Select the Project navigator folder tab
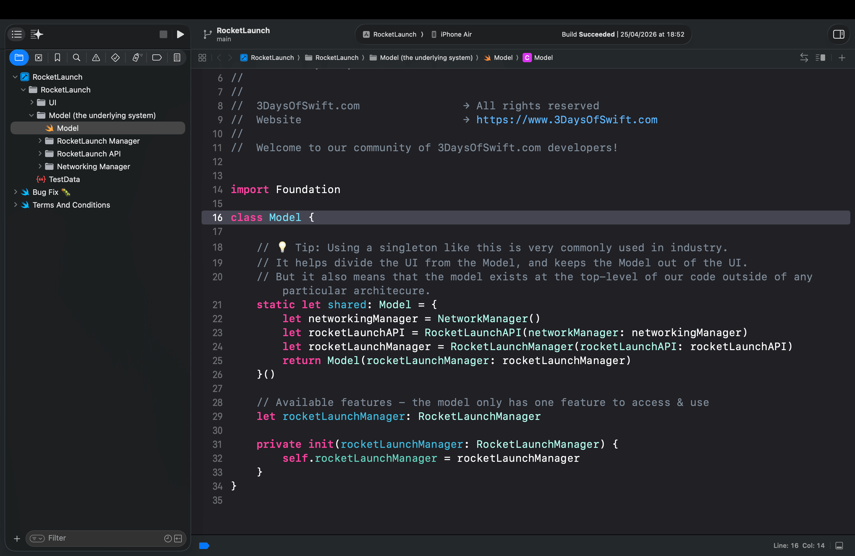 19,58
